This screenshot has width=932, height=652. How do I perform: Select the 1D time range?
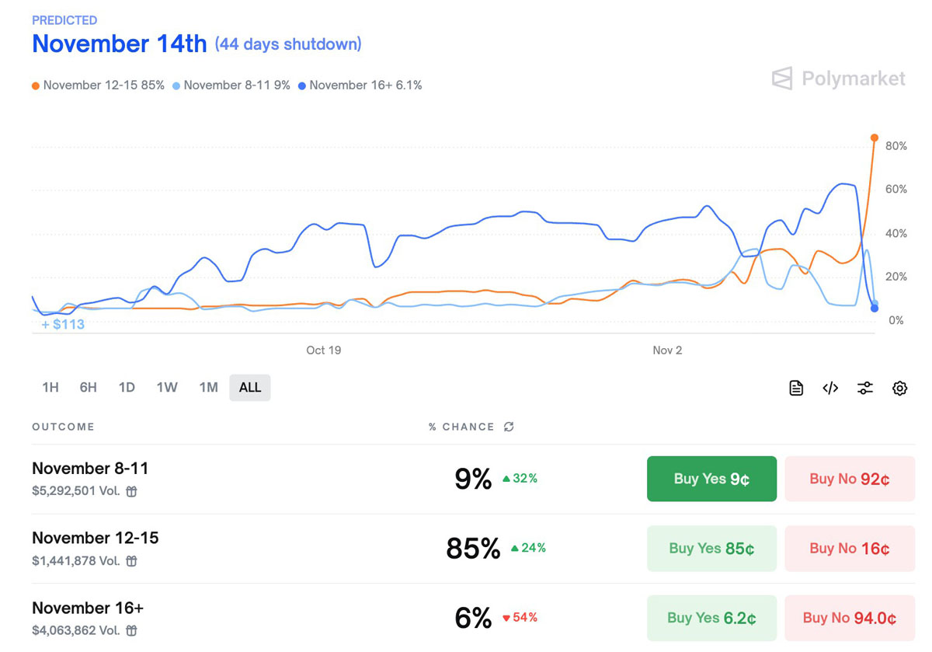(127, 387)
